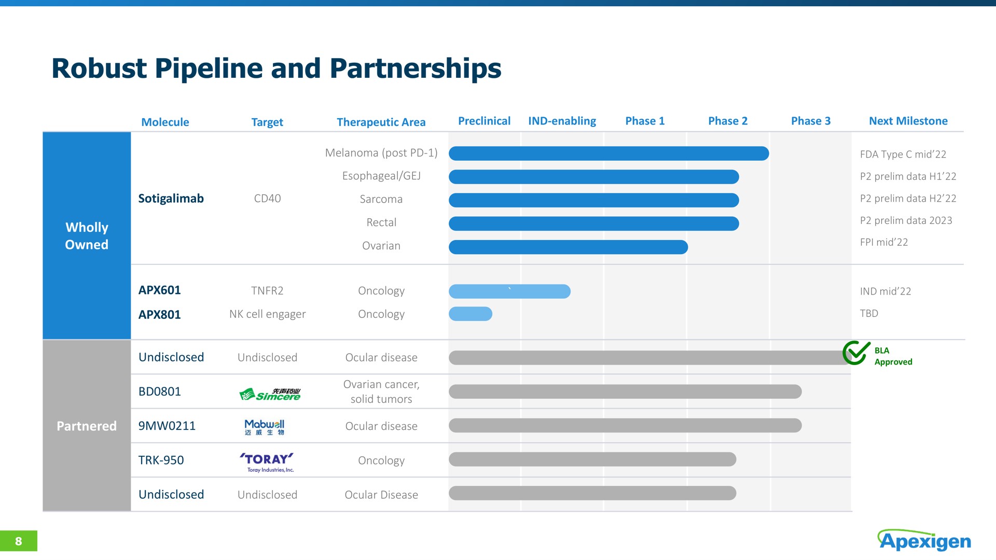Image resolution: width=996 pixels, height=560 pixels.
Task: Click the Wholly Owned section label
Action: (x=87, y=236)
